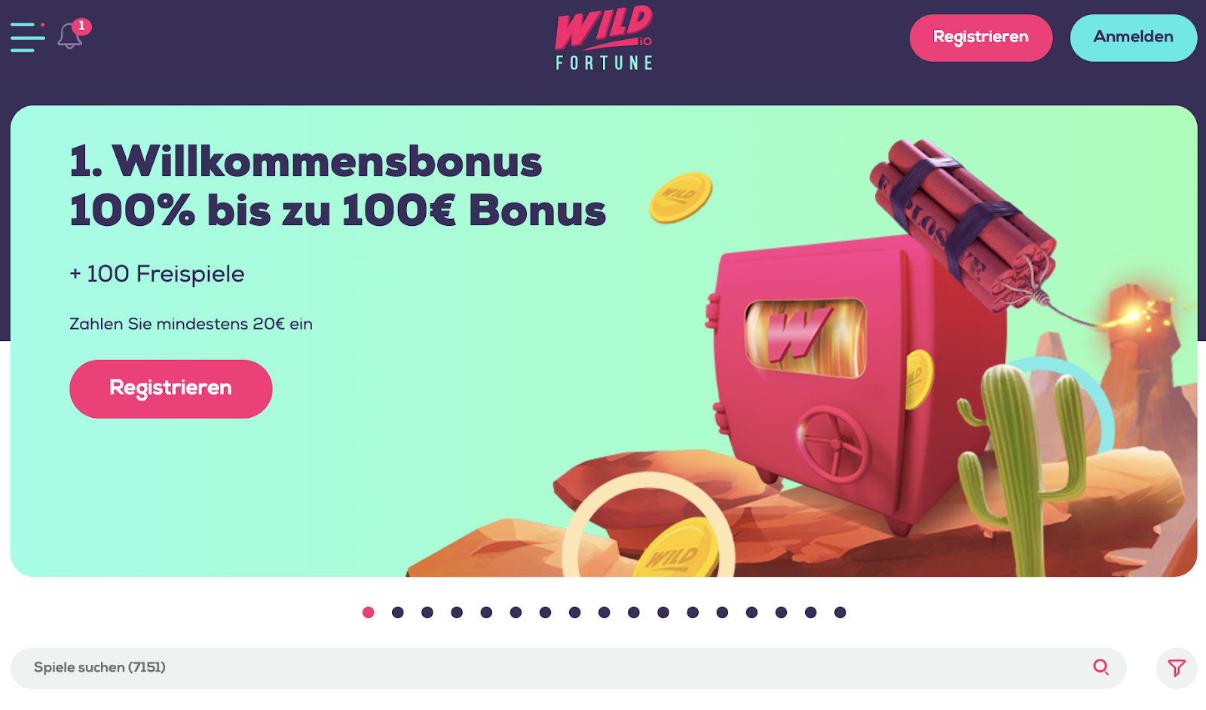Click the magnifying glass search icon

click(1101, 667)
